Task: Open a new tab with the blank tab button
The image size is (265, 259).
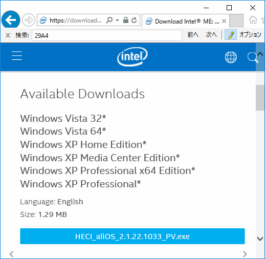Action: tap(236, 21)
